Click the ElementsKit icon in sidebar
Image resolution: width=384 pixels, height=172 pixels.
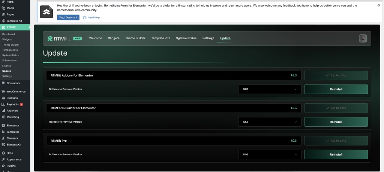click(x=3, y=145)
